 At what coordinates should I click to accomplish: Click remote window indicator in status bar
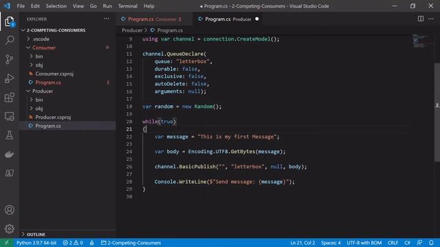(6, 243)
